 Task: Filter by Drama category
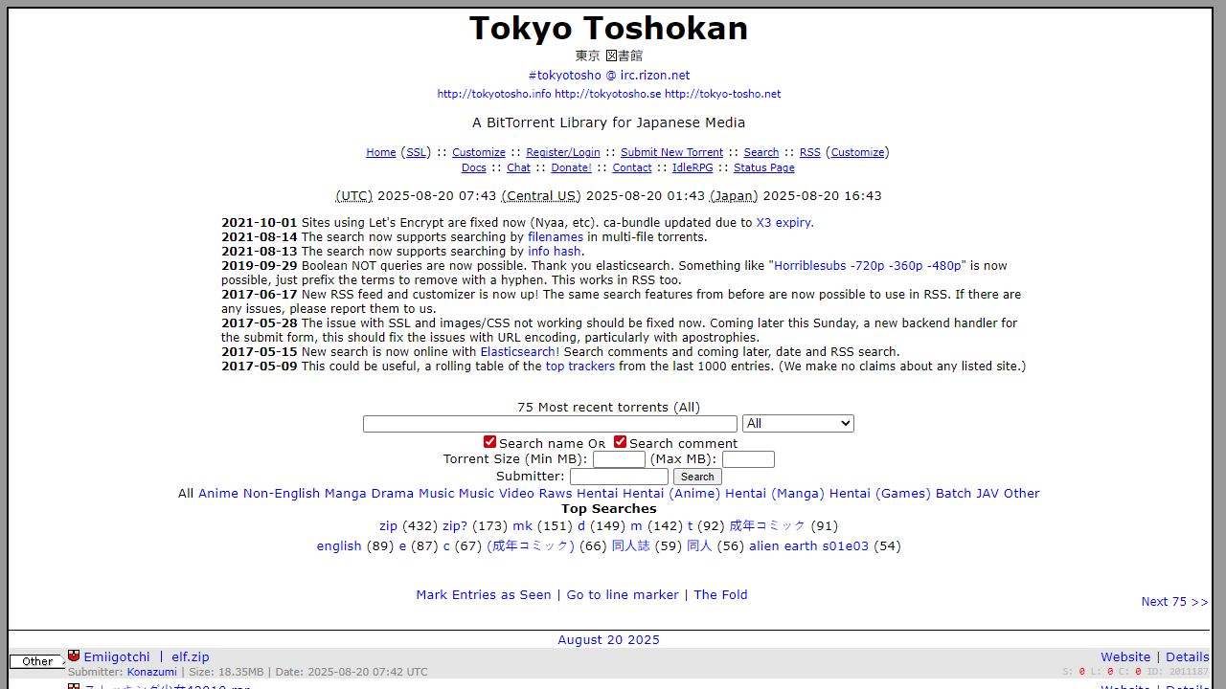393,494
